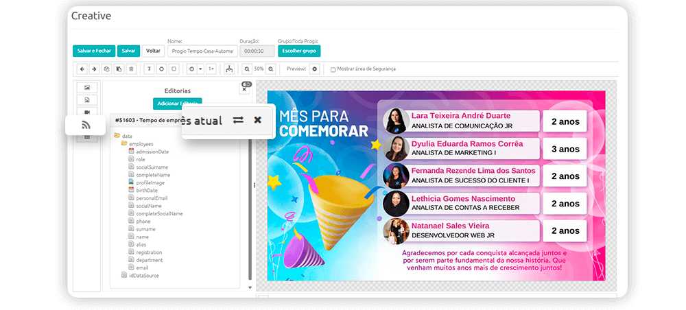
Task: Click the Escolher grupo button
Action: [299, 51]
